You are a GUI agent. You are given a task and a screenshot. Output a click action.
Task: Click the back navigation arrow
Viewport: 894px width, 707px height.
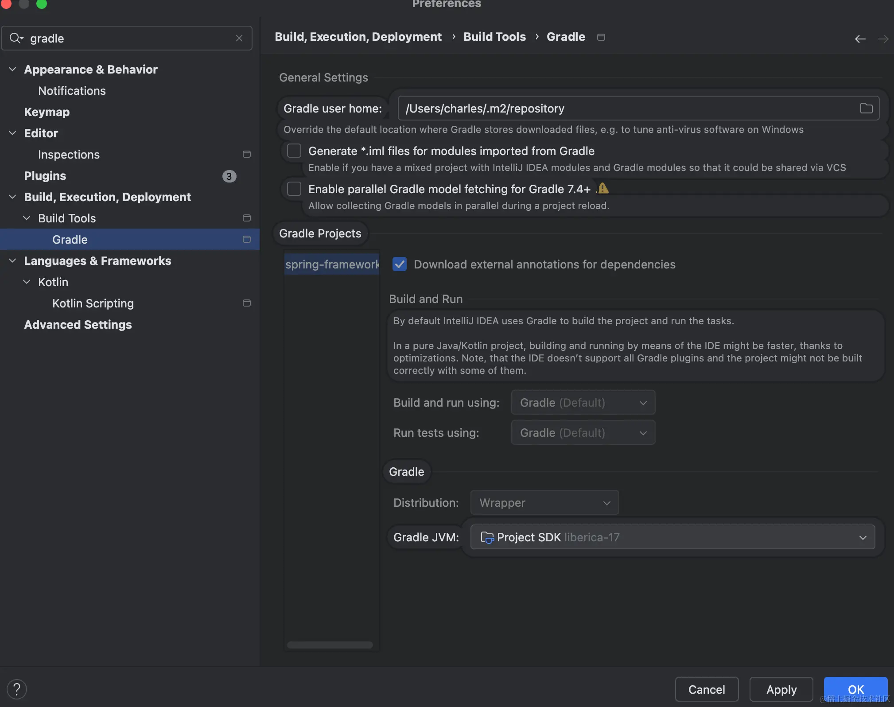(860, 39)
